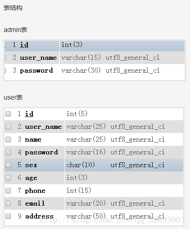This screenshot has height=229, width=190.
Task: Select the admin table user_name row
Action: [94, 58]
